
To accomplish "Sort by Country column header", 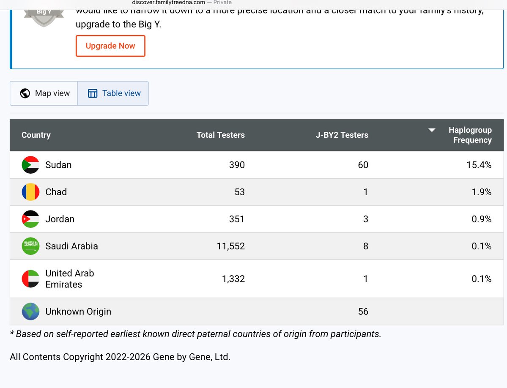I will [x=36, y=135].
